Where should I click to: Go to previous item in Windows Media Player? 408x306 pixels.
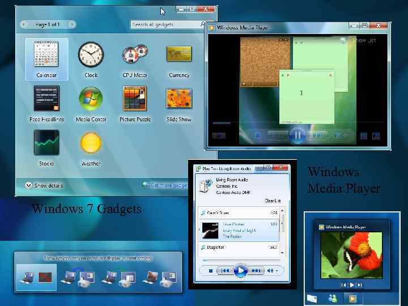click(x=278, y=135)
